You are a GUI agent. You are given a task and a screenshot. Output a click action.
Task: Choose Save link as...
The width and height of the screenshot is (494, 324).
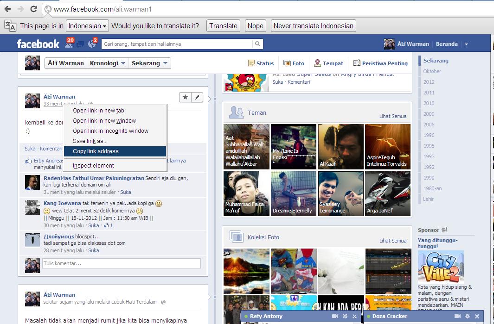point(115,141)
